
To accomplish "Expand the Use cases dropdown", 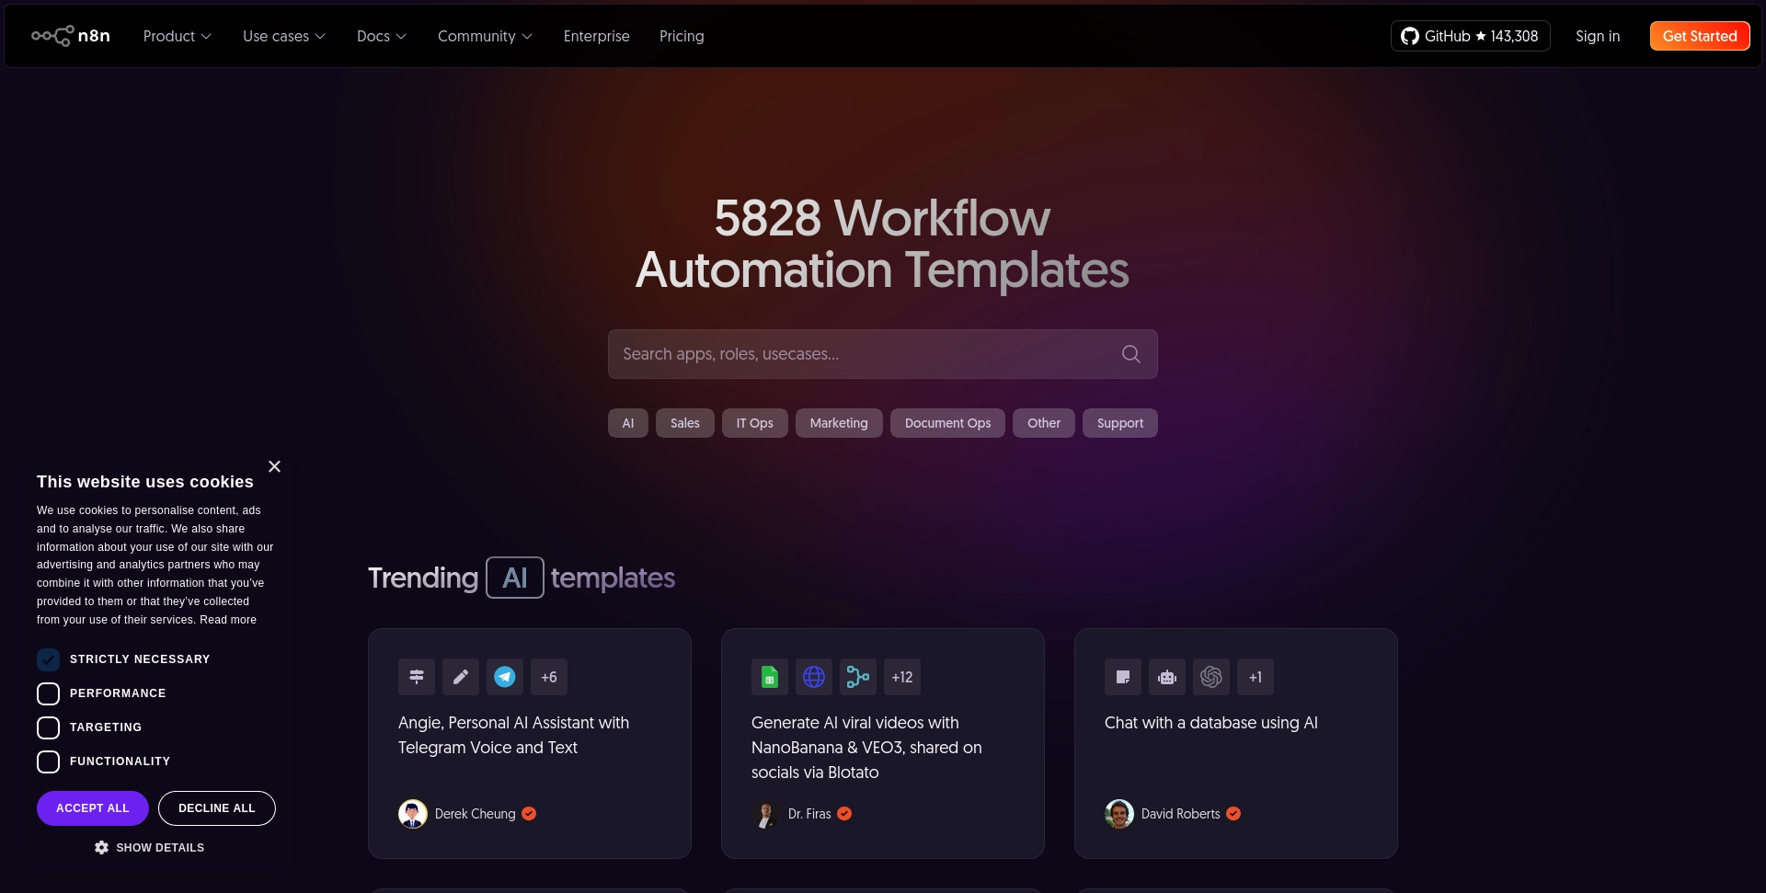I will [x=283, y=36].
